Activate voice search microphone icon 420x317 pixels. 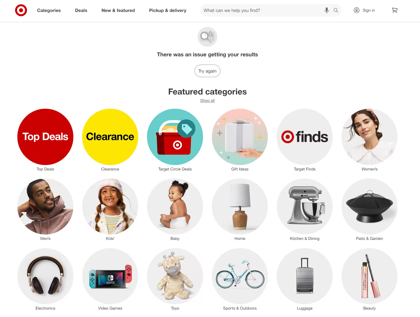pos(327,10)
